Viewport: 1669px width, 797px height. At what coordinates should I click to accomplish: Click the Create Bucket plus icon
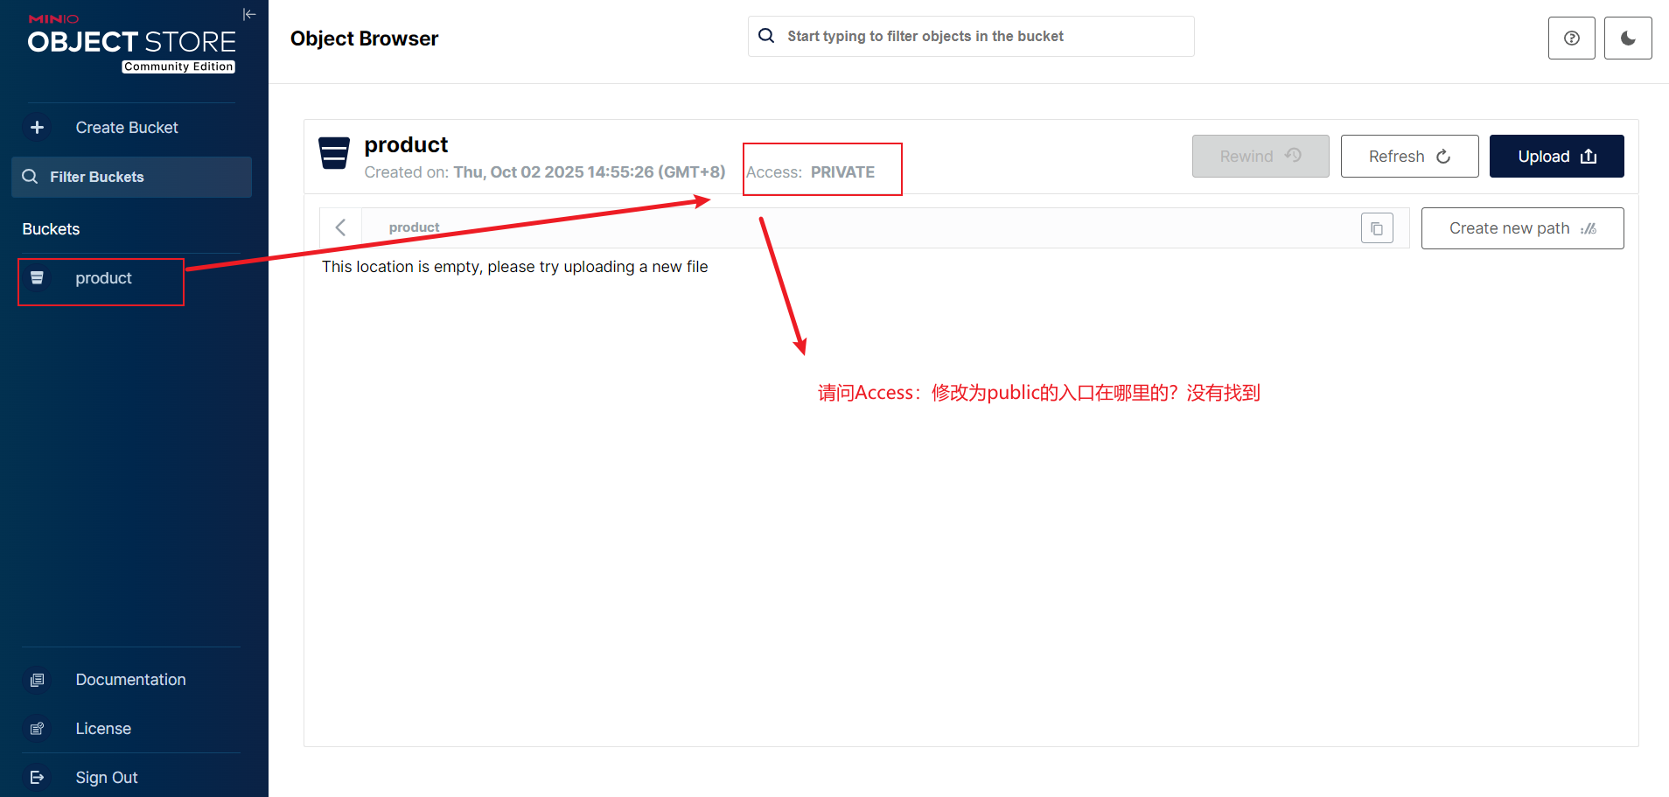click(37, 128)
